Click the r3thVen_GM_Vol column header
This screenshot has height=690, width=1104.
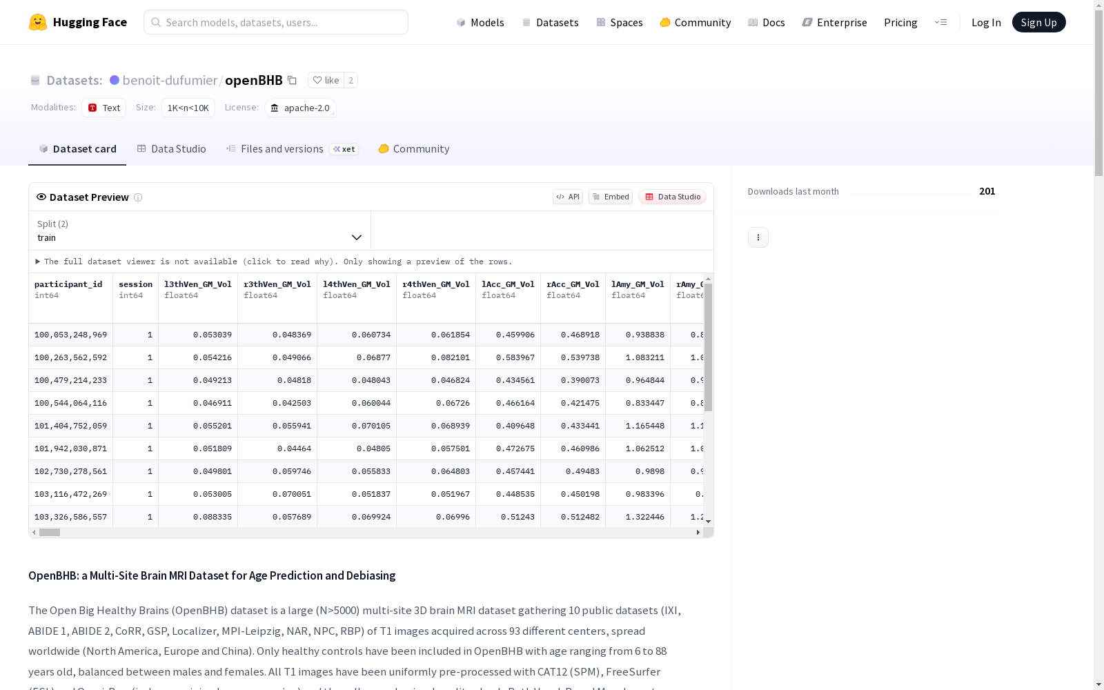[277, 298]
